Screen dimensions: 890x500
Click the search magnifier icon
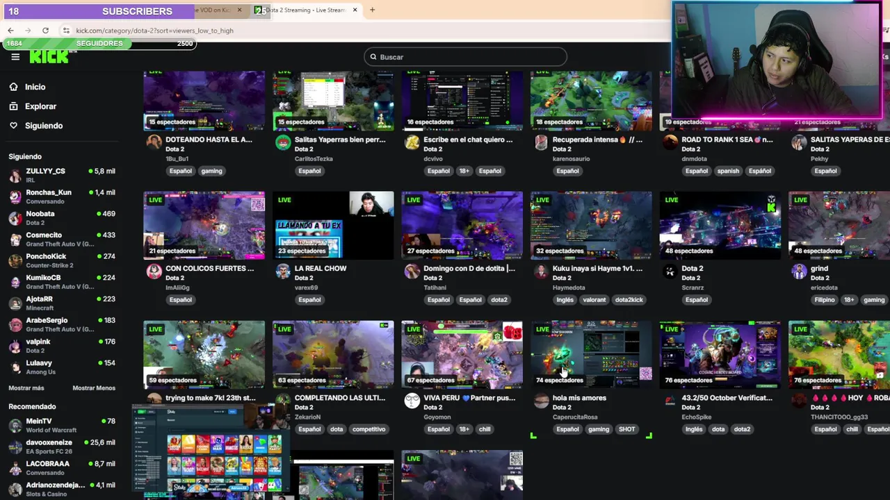point(373,57)
